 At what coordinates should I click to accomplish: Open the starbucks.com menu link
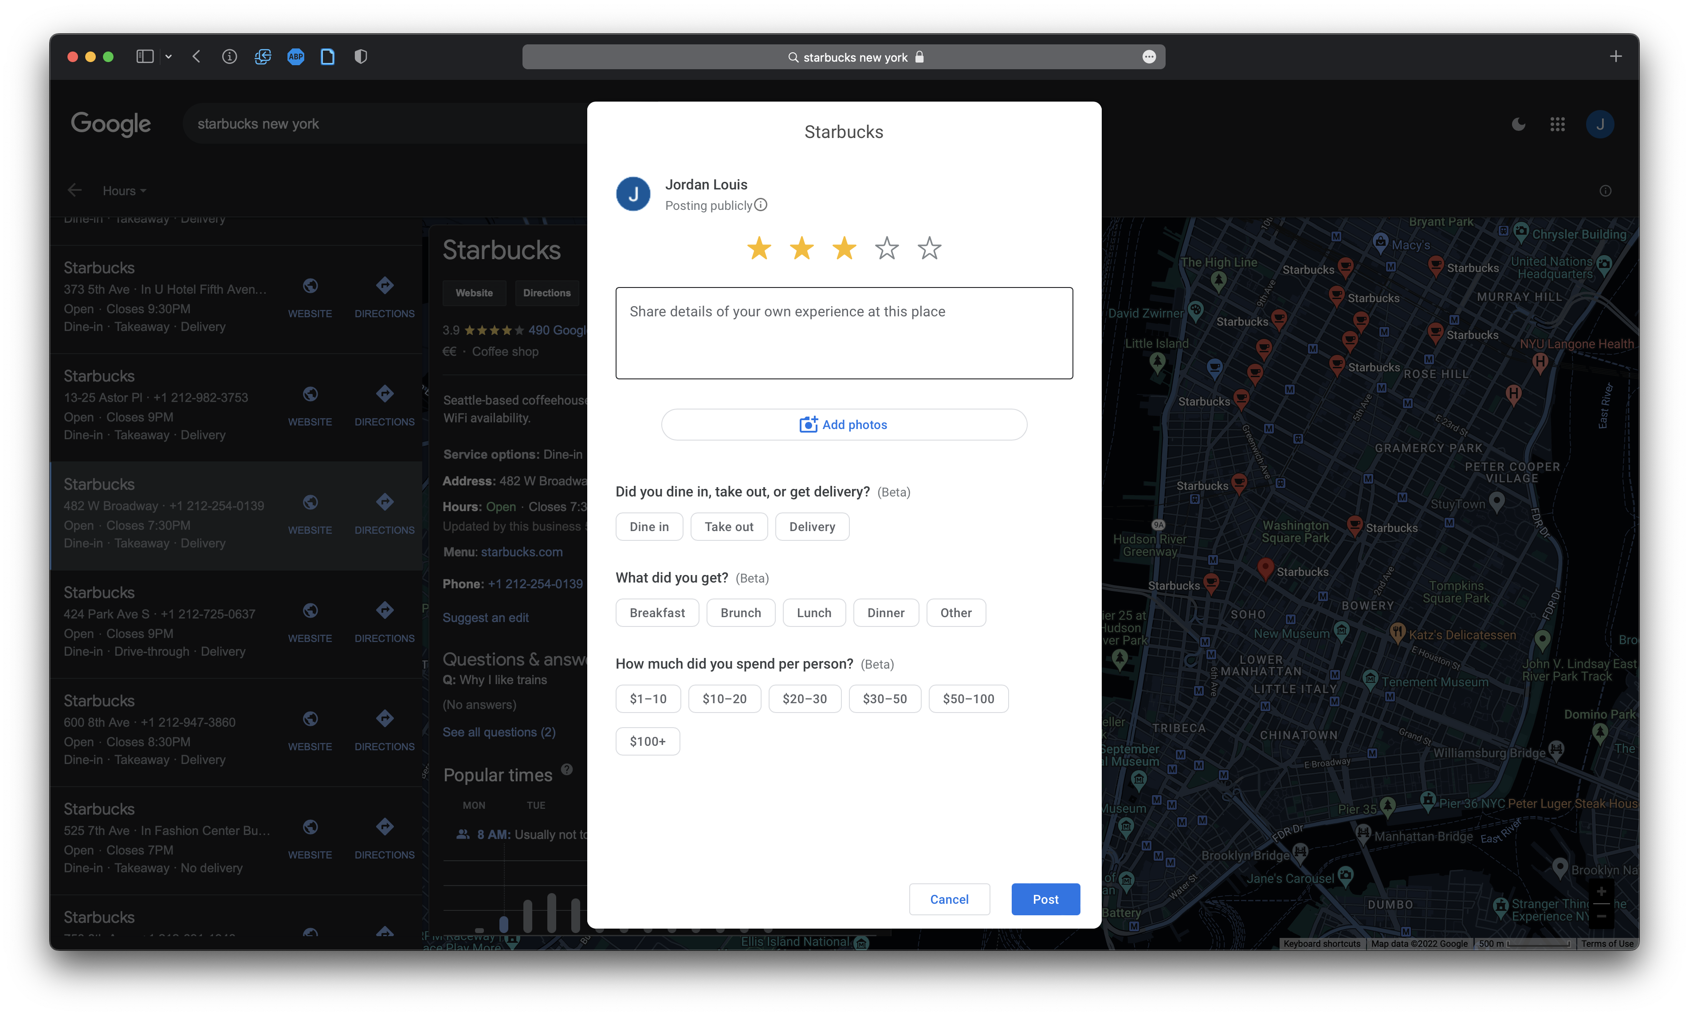(522, 552)
